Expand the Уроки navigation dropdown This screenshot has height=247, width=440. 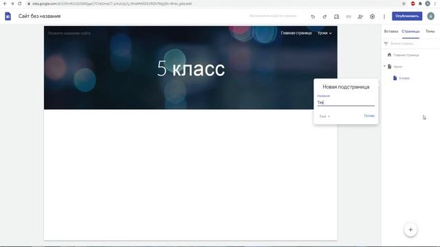324,33
